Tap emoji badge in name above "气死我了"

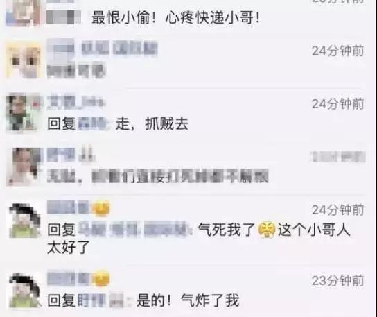point(101,208)
